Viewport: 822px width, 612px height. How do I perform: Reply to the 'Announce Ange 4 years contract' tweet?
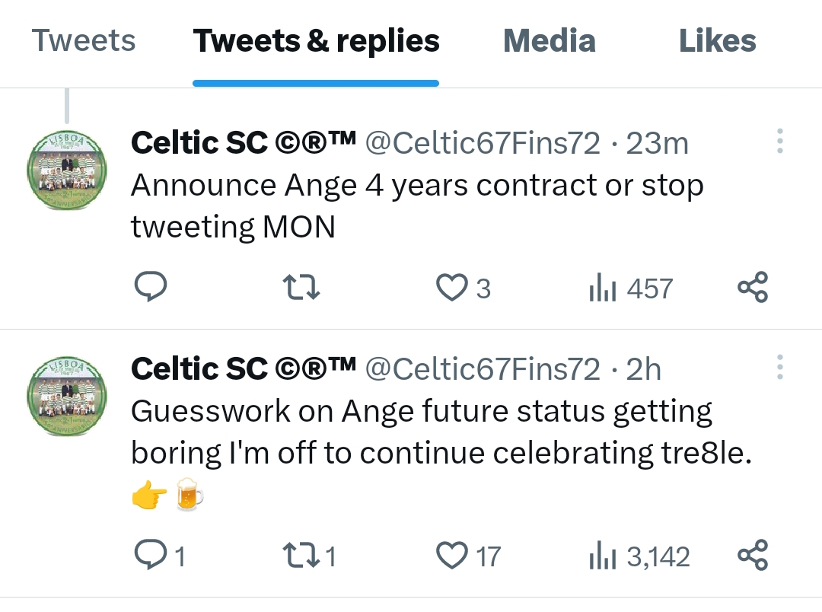151,288
